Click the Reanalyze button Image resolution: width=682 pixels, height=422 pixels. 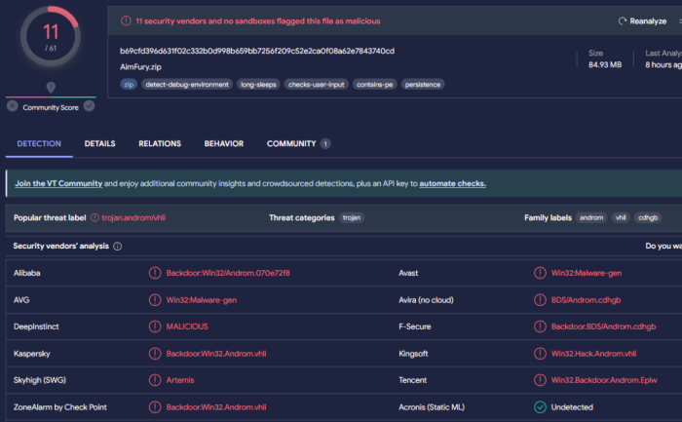tap(642, 20)
